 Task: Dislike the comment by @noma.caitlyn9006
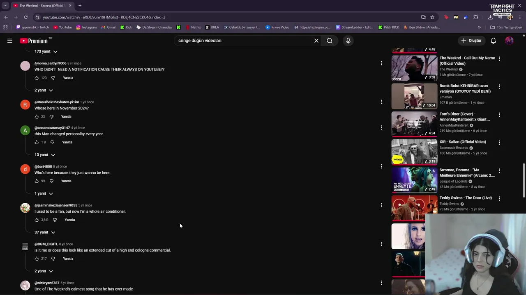coord(53,78)
